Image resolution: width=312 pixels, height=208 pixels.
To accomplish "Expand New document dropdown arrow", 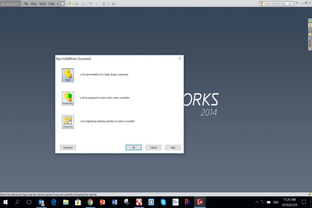I will click(x=66, y=4).
